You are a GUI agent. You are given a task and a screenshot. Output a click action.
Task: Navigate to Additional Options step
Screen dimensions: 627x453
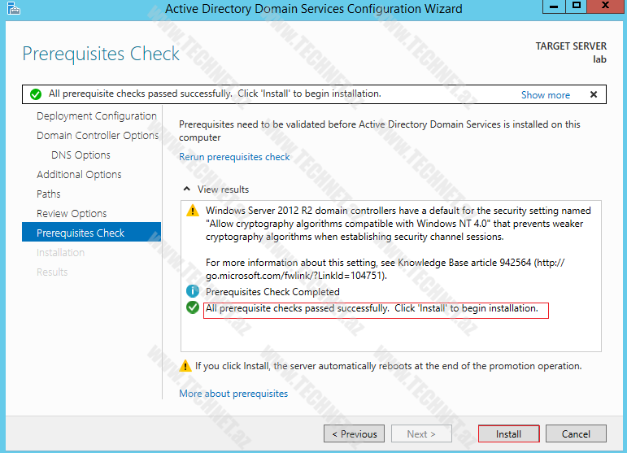coord(79,175)
